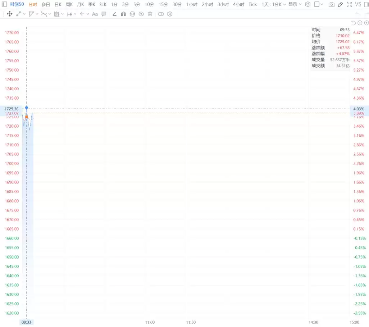Toggle the magnet snap mode
Viewport: 369px width, 327px height.
pyautogui.click(x=123, y=14)
